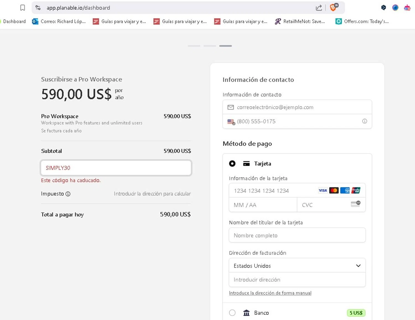Click the bookmark icon beside the address bar
Screen dimensions: 415x320
[23, 8]
